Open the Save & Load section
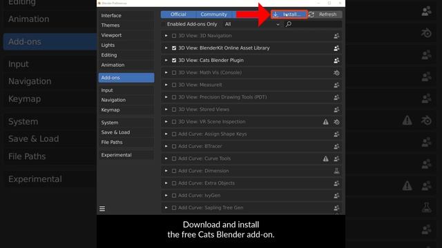 [x=126, y=132]
